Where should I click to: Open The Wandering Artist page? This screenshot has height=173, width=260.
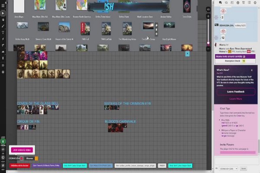127,29
